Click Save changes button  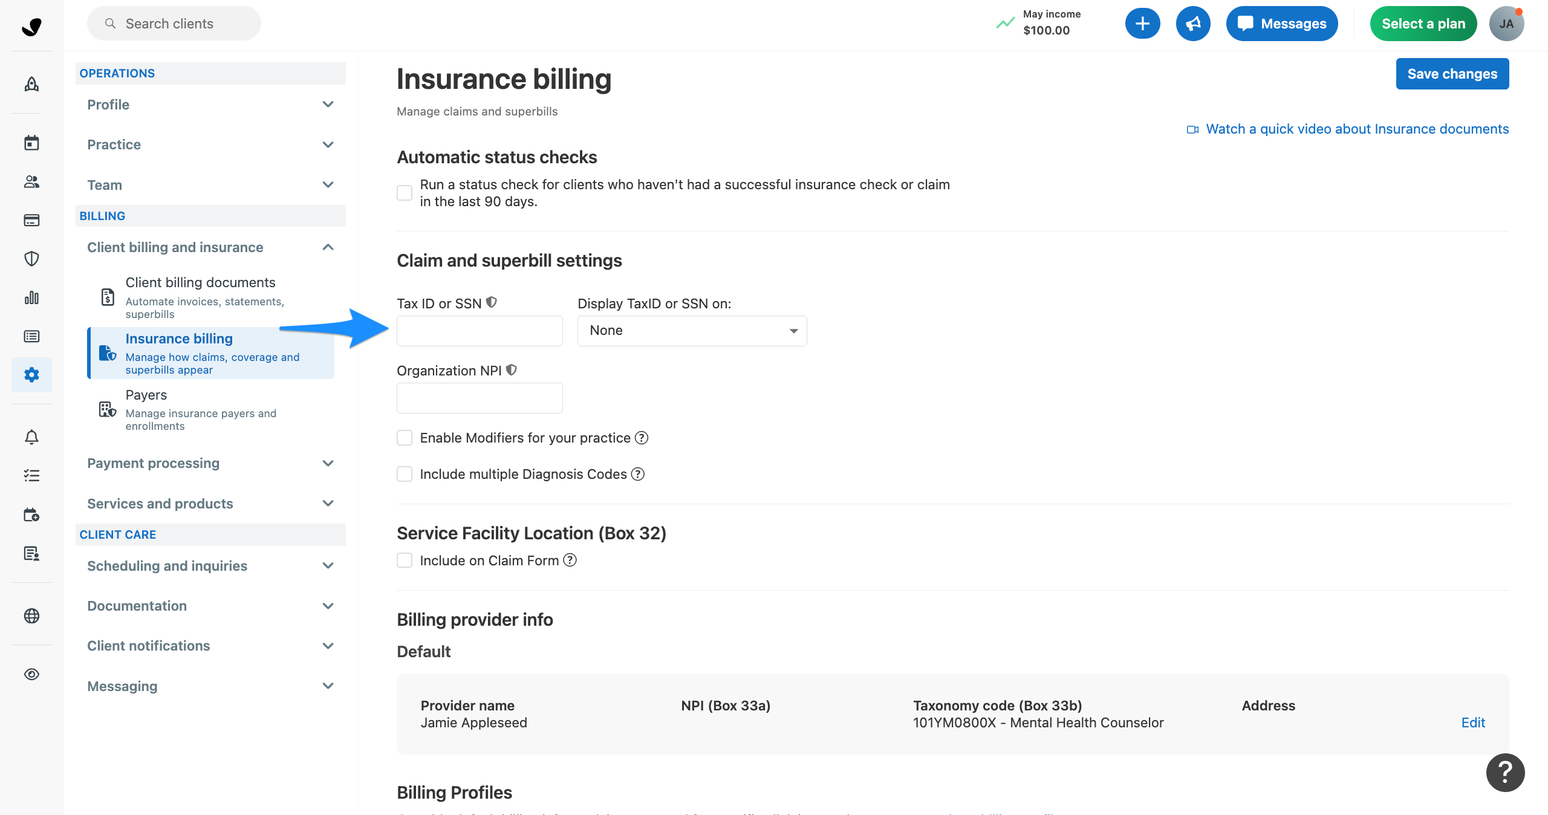coord(1452,74)
